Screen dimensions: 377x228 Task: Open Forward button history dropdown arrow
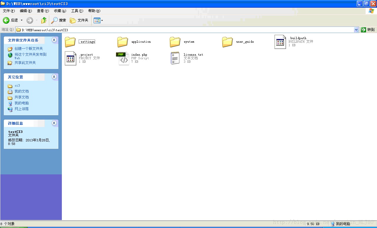pyautogui.click(x=37, y=20)
